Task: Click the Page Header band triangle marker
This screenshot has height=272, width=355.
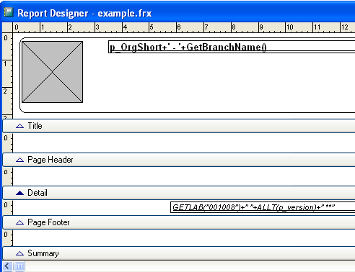Action: point(19,160)
